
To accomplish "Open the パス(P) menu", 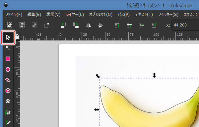I will click(123, 15).
